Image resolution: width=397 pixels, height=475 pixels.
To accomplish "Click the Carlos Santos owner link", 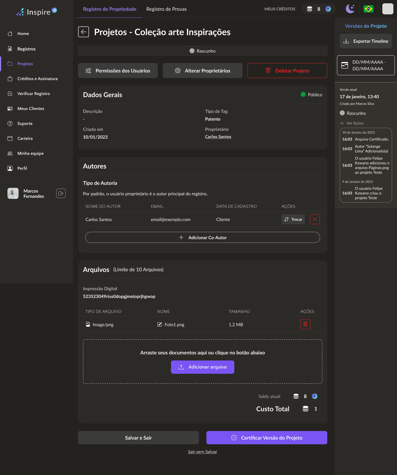I will (x=218, y=137).
